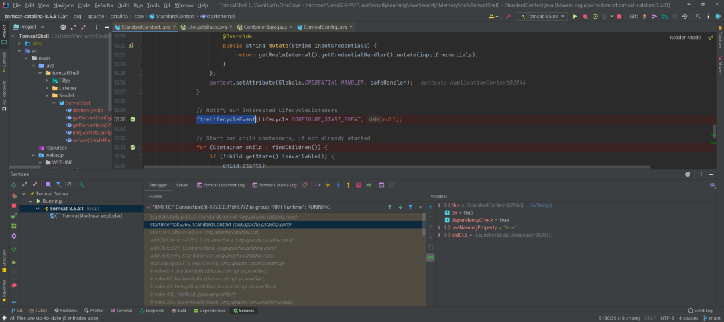The image size is (724, 322).
Task: Click the Step Out debugger icon
Action: (348, 184)
